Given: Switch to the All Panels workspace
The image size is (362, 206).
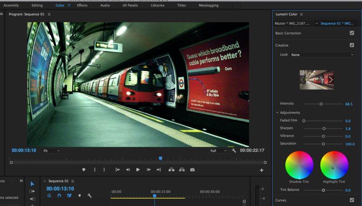Looking at the screenshot, I should (x=130, y=5).
